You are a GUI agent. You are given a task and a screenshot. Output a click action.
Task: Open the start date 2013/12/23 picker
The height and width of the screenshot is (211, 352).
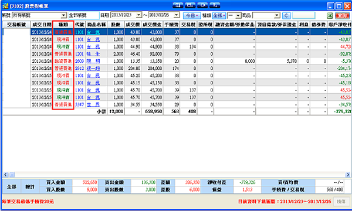pyautogui.click(x=139, y=15)
